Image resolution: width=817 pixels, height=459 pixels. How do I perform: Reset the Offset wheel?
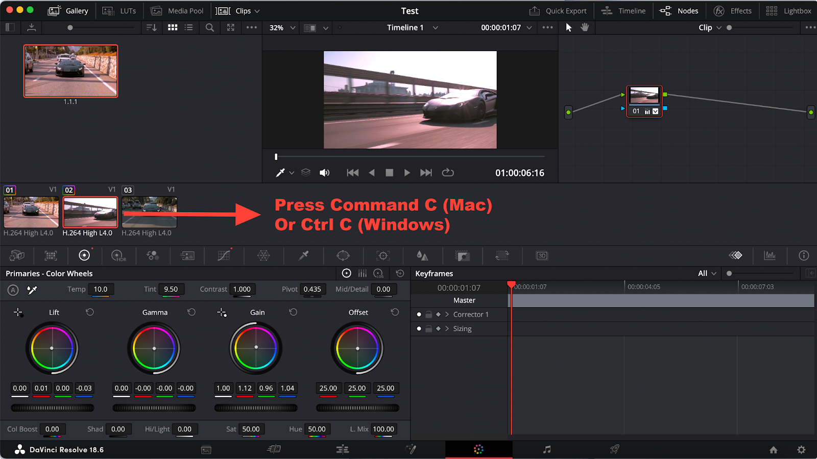coord(395,312)
